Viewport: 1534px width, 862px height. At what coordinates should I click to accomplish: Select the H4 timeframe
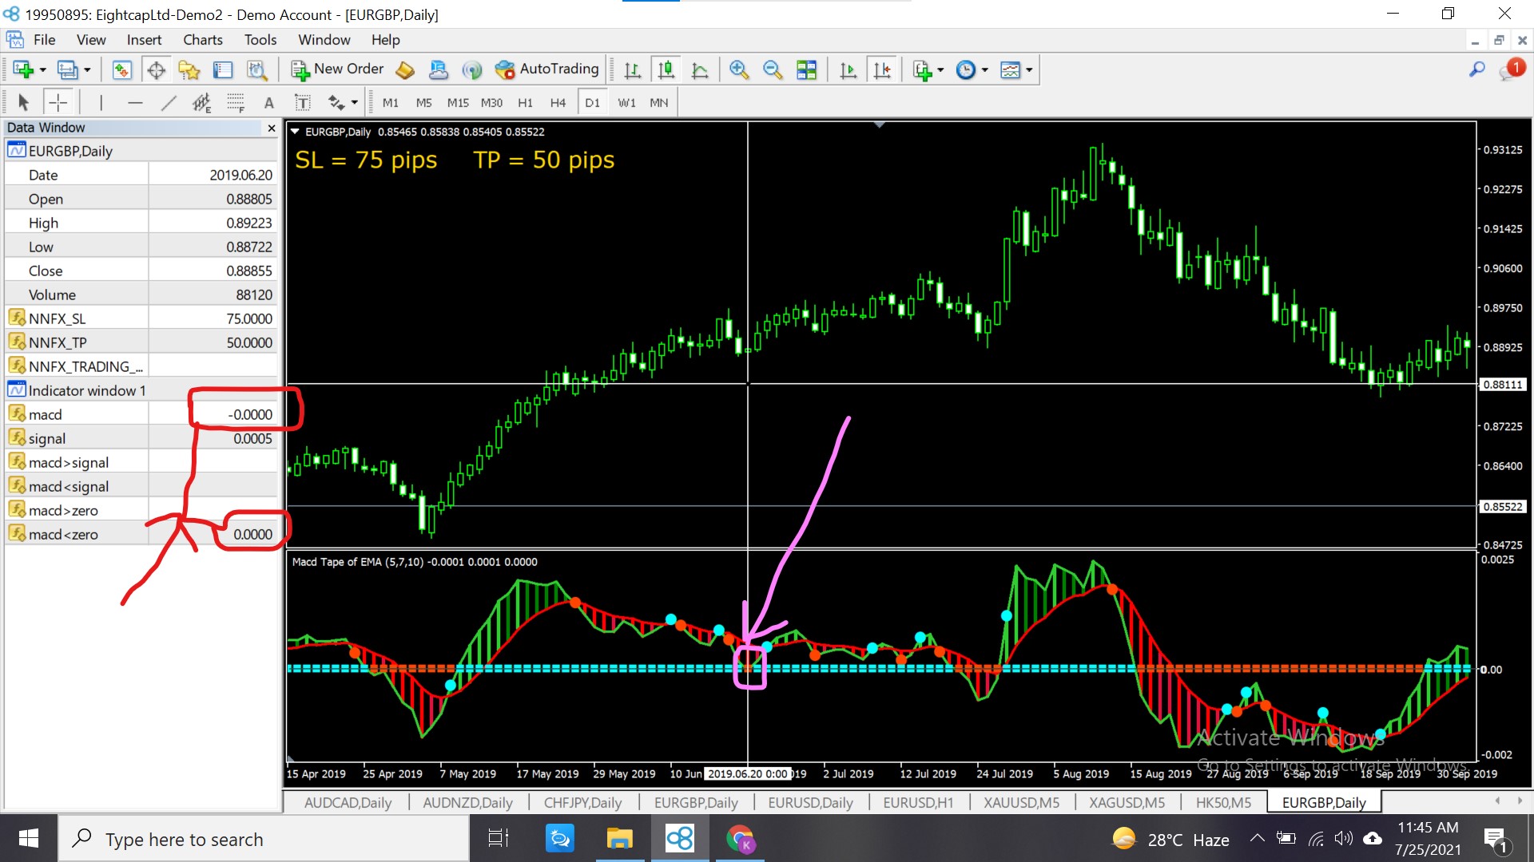tap(558, 102)
